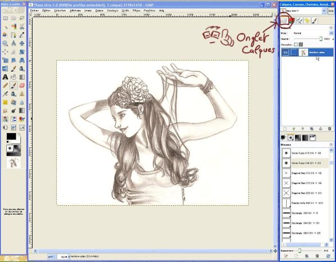Open the units dropdown in status bar
Viewport: 336px width, 262px height.
(x=51, y=256)
